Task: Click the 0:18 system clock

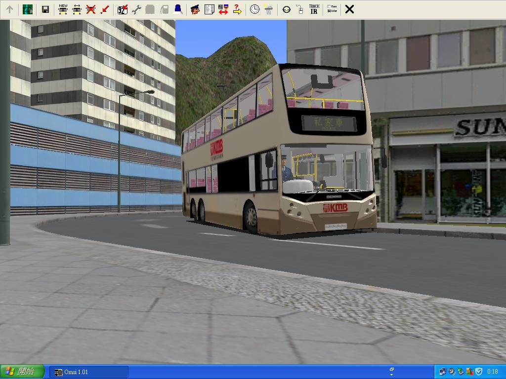Action: [492, 372]
